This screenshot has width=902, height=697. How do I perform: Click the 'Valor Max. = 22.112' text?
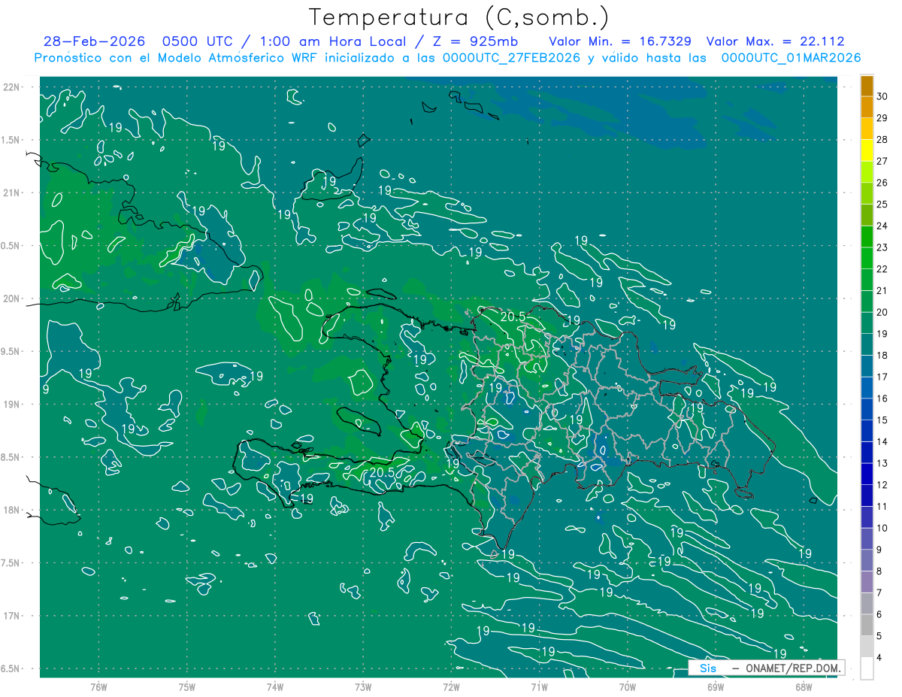point(776,41)
